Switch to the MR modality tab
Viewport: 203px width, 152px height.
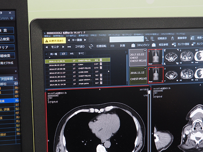coord(72,53)
